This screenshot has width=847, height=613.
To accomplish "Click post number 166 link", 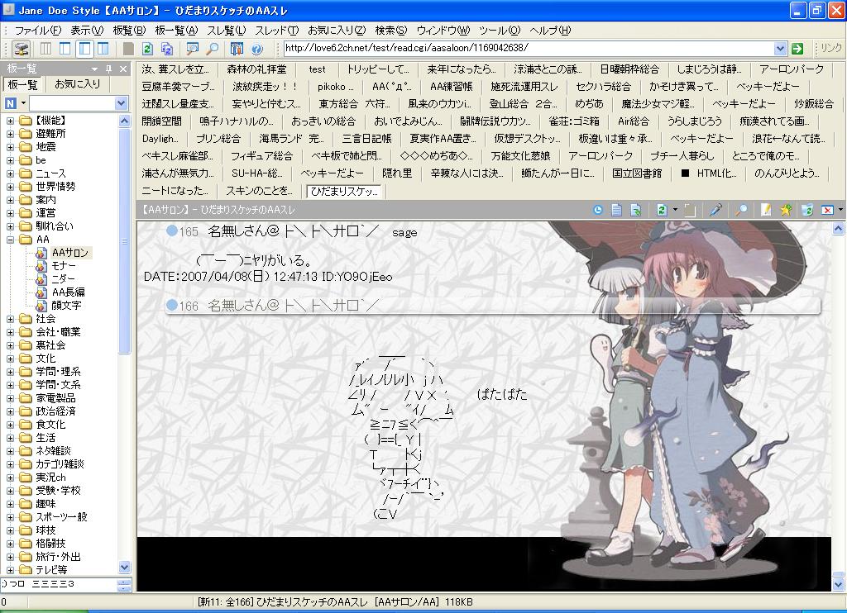I will point(189,306).
